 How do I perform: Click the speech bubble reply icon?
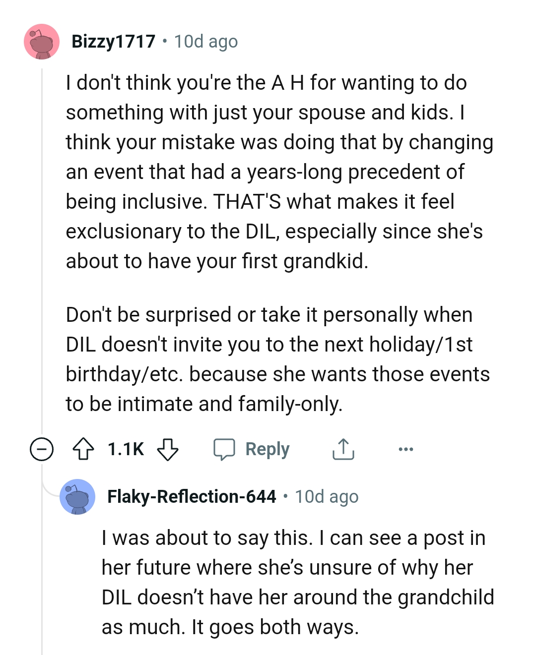pos(224,449)
